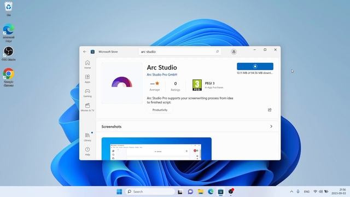The width and height of the screenshot is (350, 197).
Task: Click the ENG language indicator
Action: (307, 192)
